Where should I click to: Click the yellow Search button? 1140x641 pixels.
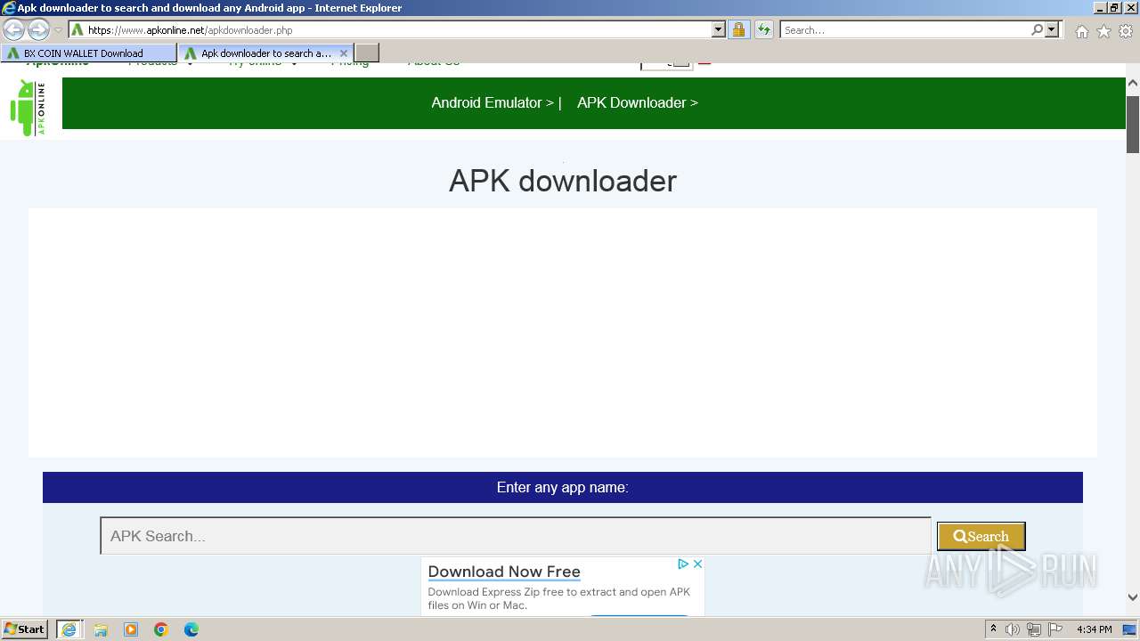[981, 536]
